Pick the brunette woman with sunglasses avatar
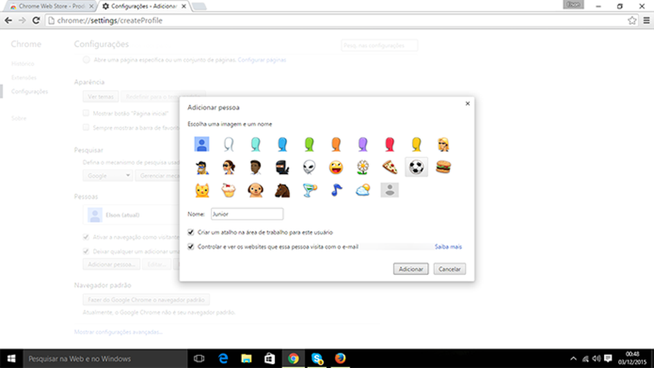The width and height of the screenshot is (654, 368). pyautogui.click(x=229, y=167)
